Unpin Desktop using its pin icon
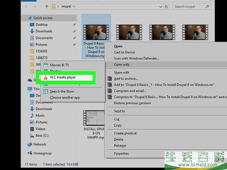Screen dimensions: 227x170 pyautogui.click(x=75, y=25)
